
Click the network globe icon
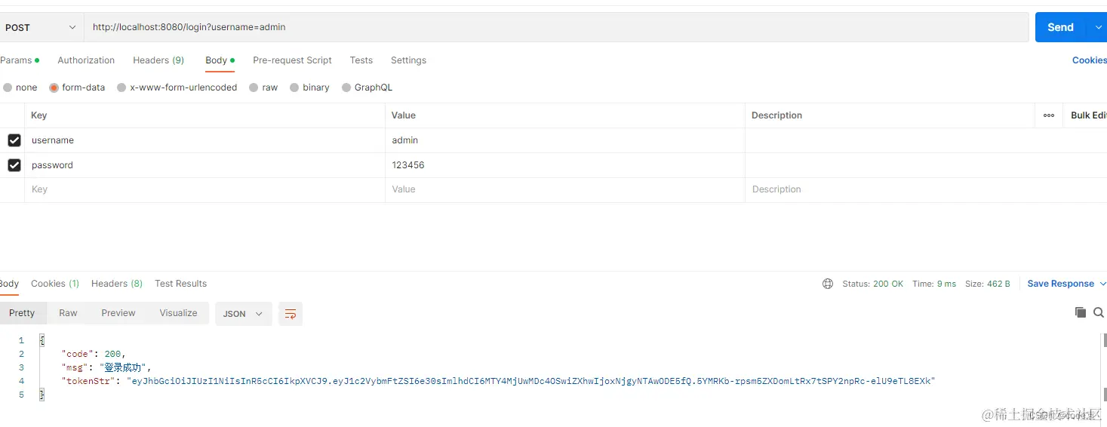click(828, 284)
